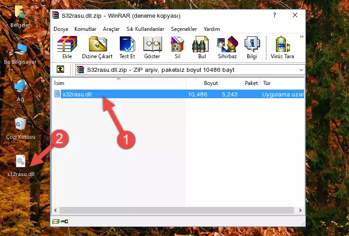Run Test Et archive test

tap(127, 47)
